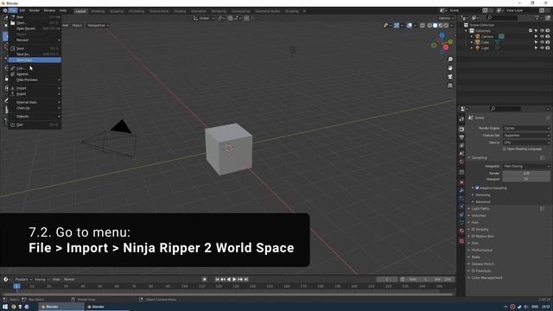The image size is (553, 311).
Task: Click the Render samples field 128
Action: (x=526, y=173)
